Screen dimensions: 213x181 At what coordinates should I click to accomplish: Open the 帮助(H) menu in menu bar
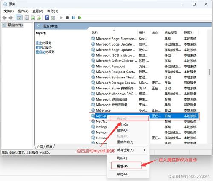click(x=52, y=11)
